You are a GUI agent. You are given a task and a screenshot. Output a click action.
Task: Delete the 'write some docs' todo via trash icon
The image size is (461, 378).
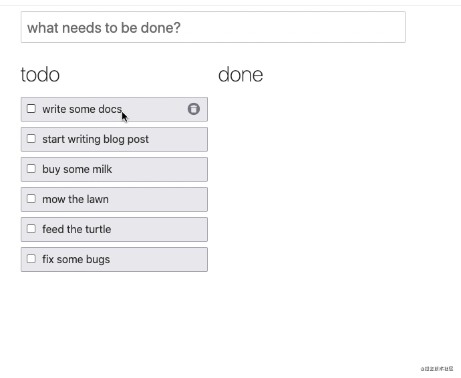pos(193,109)
